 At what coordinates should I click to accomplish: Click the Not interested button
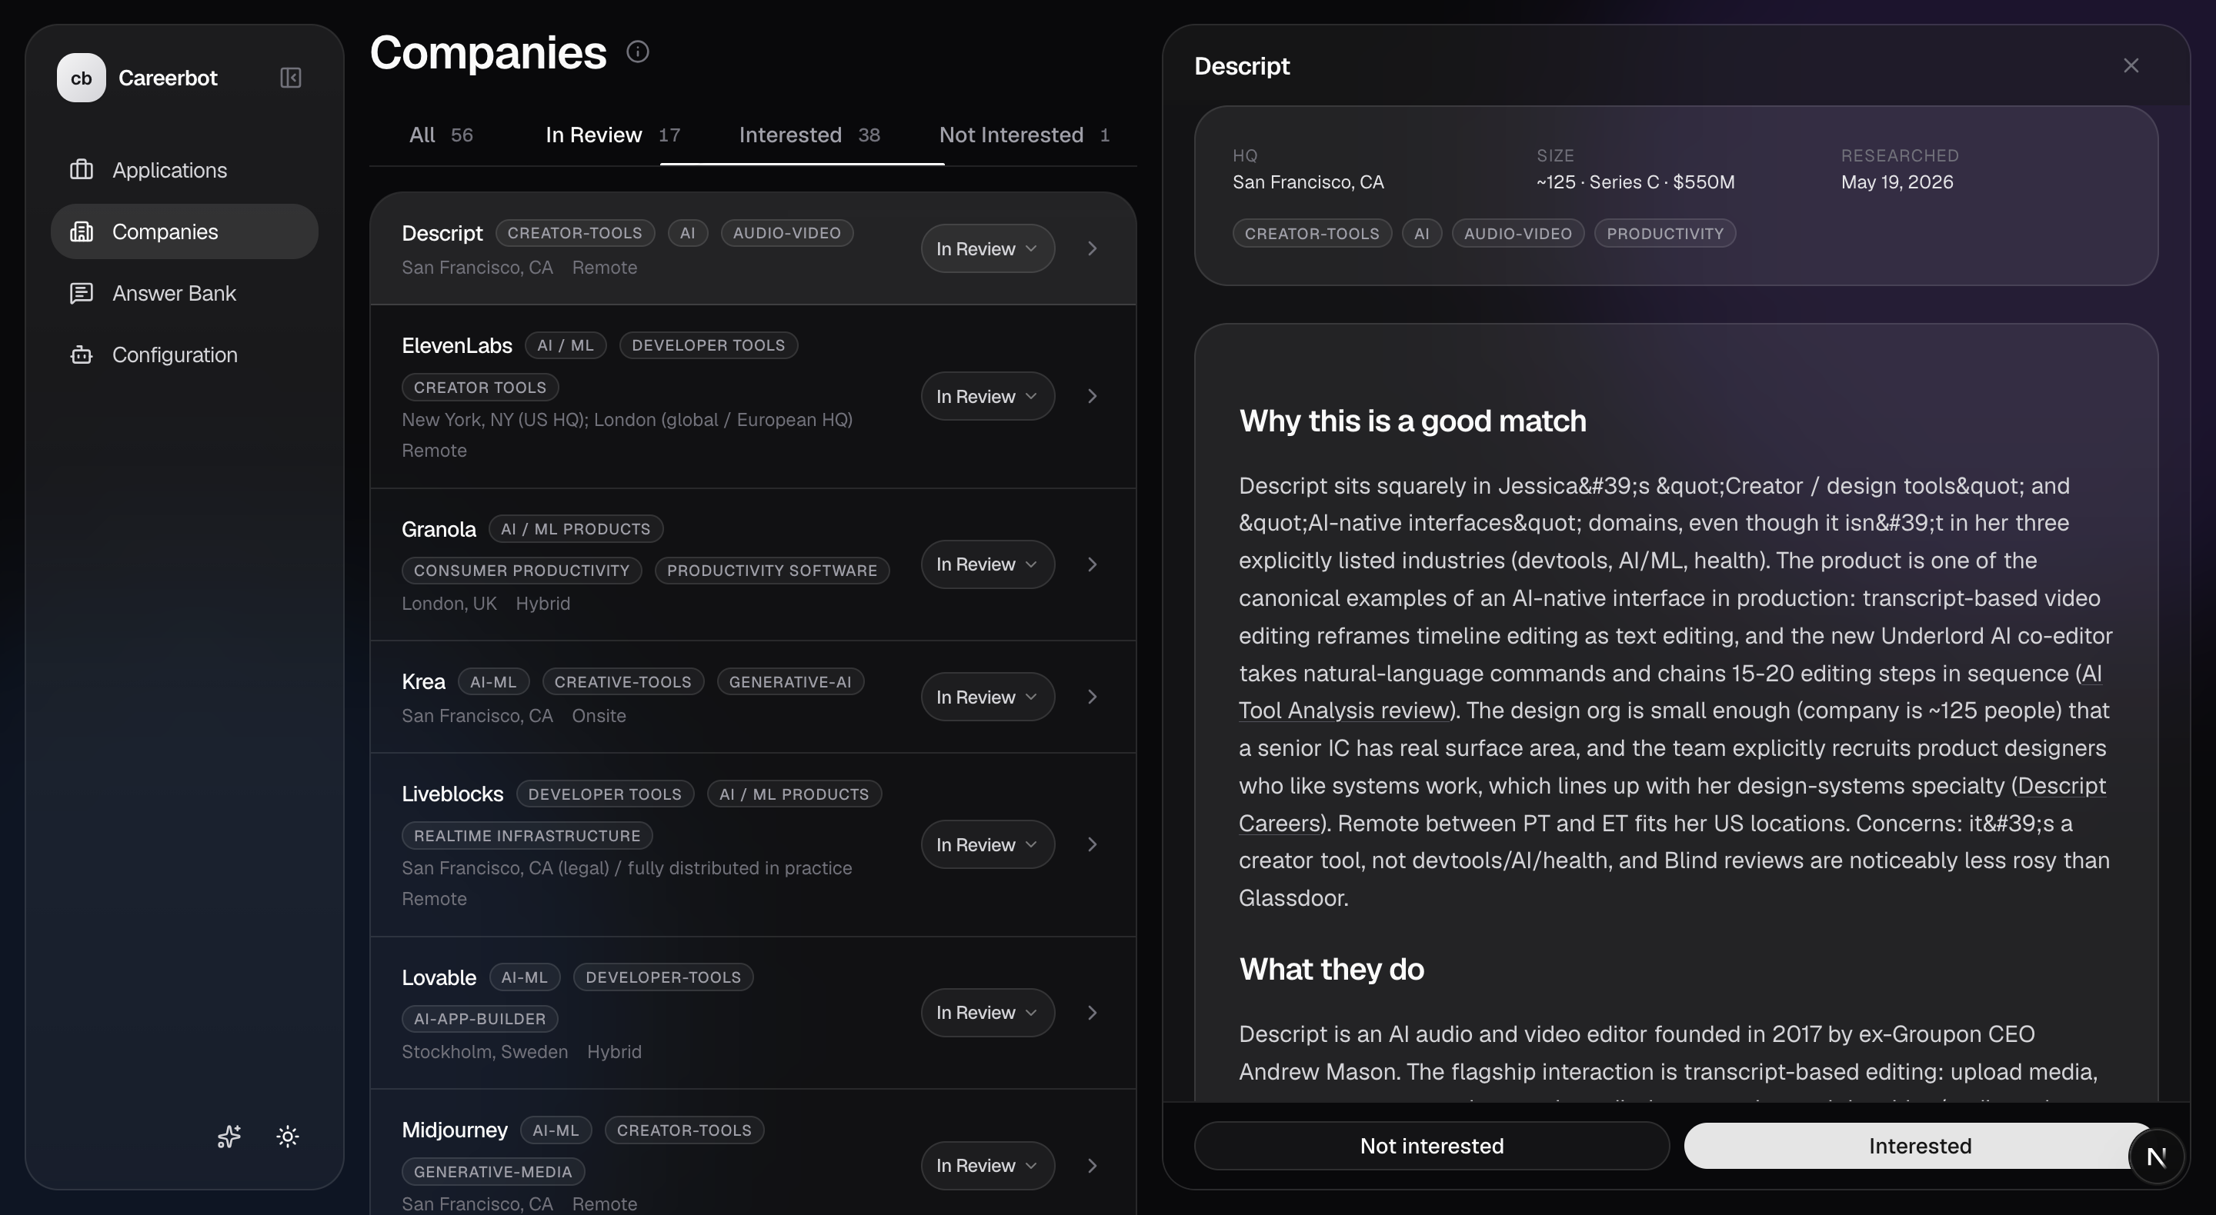point(1431,1147)
